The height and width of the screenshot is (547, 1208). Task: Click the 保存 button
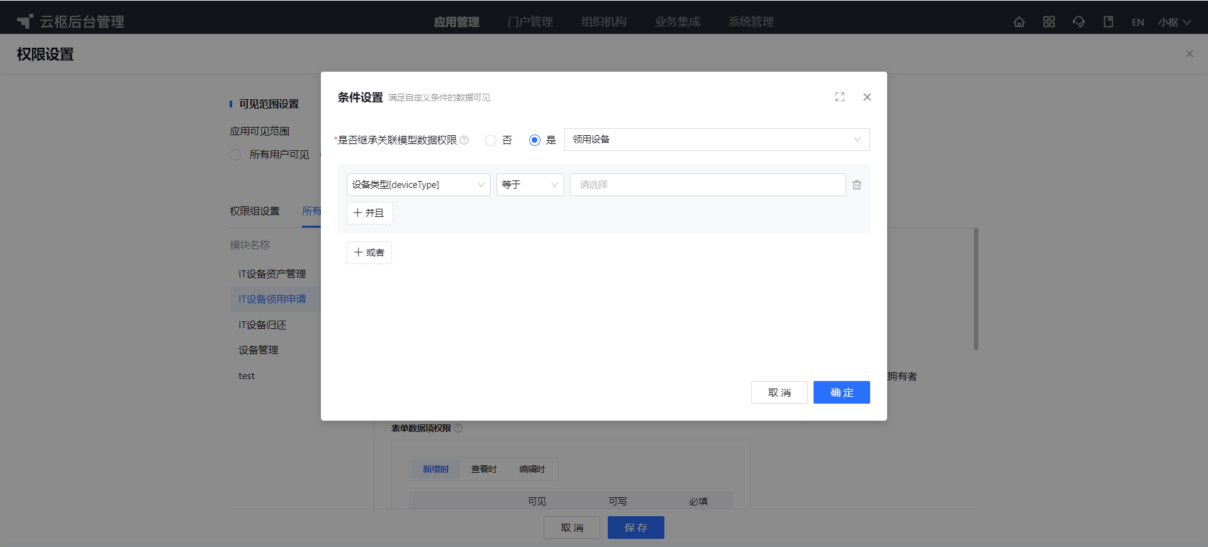coord(636,528)
